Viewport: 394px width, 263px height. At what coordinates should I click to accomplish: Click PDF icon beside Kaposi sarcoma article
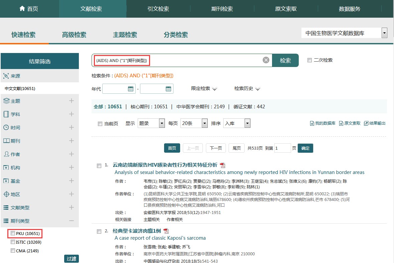(x=166, y=231)
